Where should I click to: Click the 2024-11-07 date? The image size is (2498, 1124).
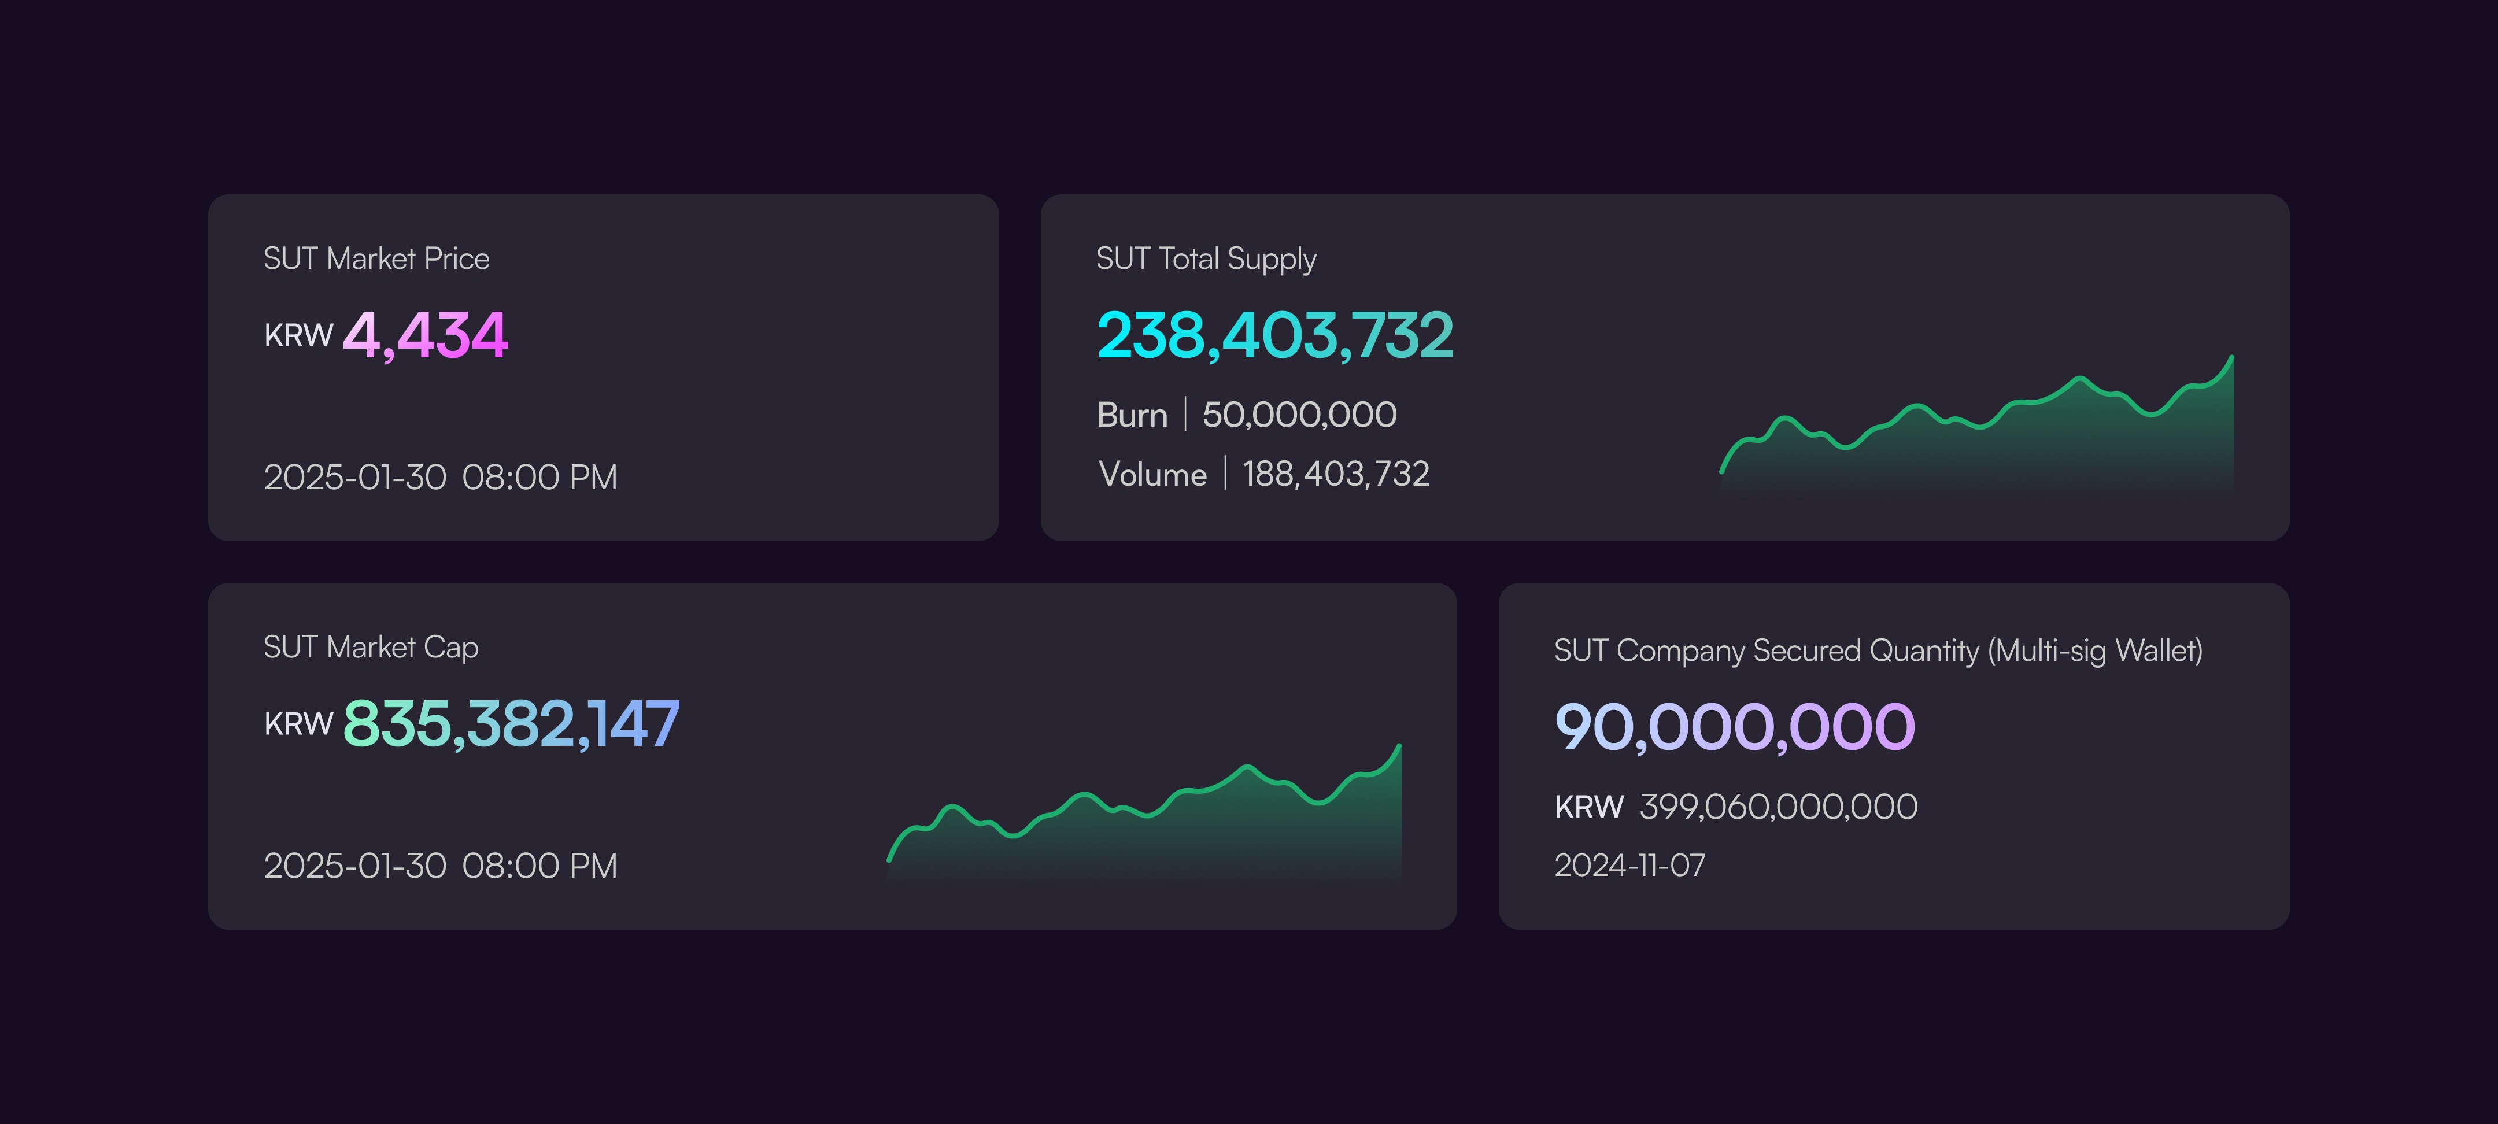1629,865
